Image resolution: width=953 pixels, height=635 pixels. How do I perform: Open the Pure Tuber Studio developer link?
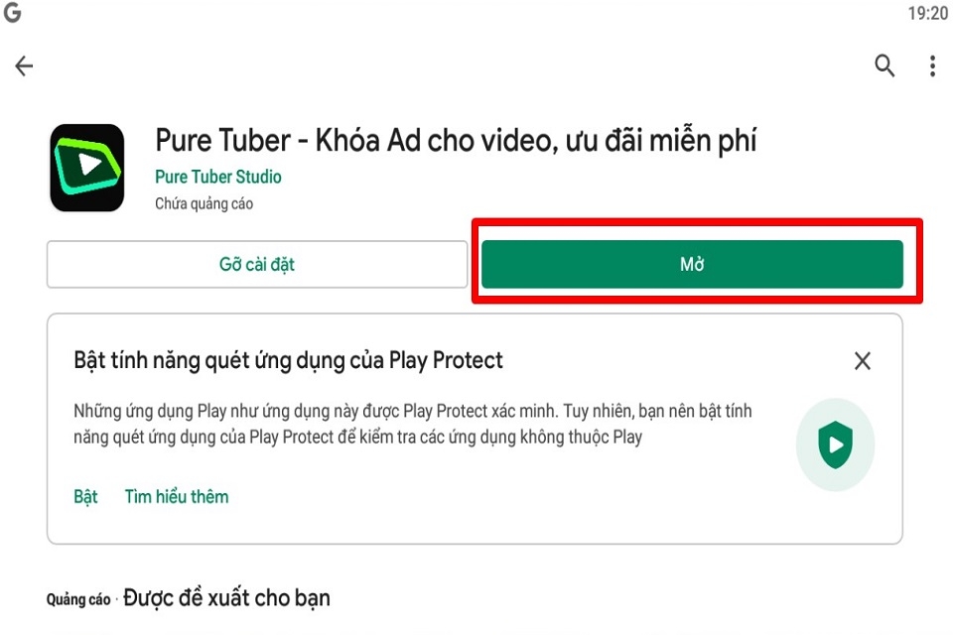[218, 177]
